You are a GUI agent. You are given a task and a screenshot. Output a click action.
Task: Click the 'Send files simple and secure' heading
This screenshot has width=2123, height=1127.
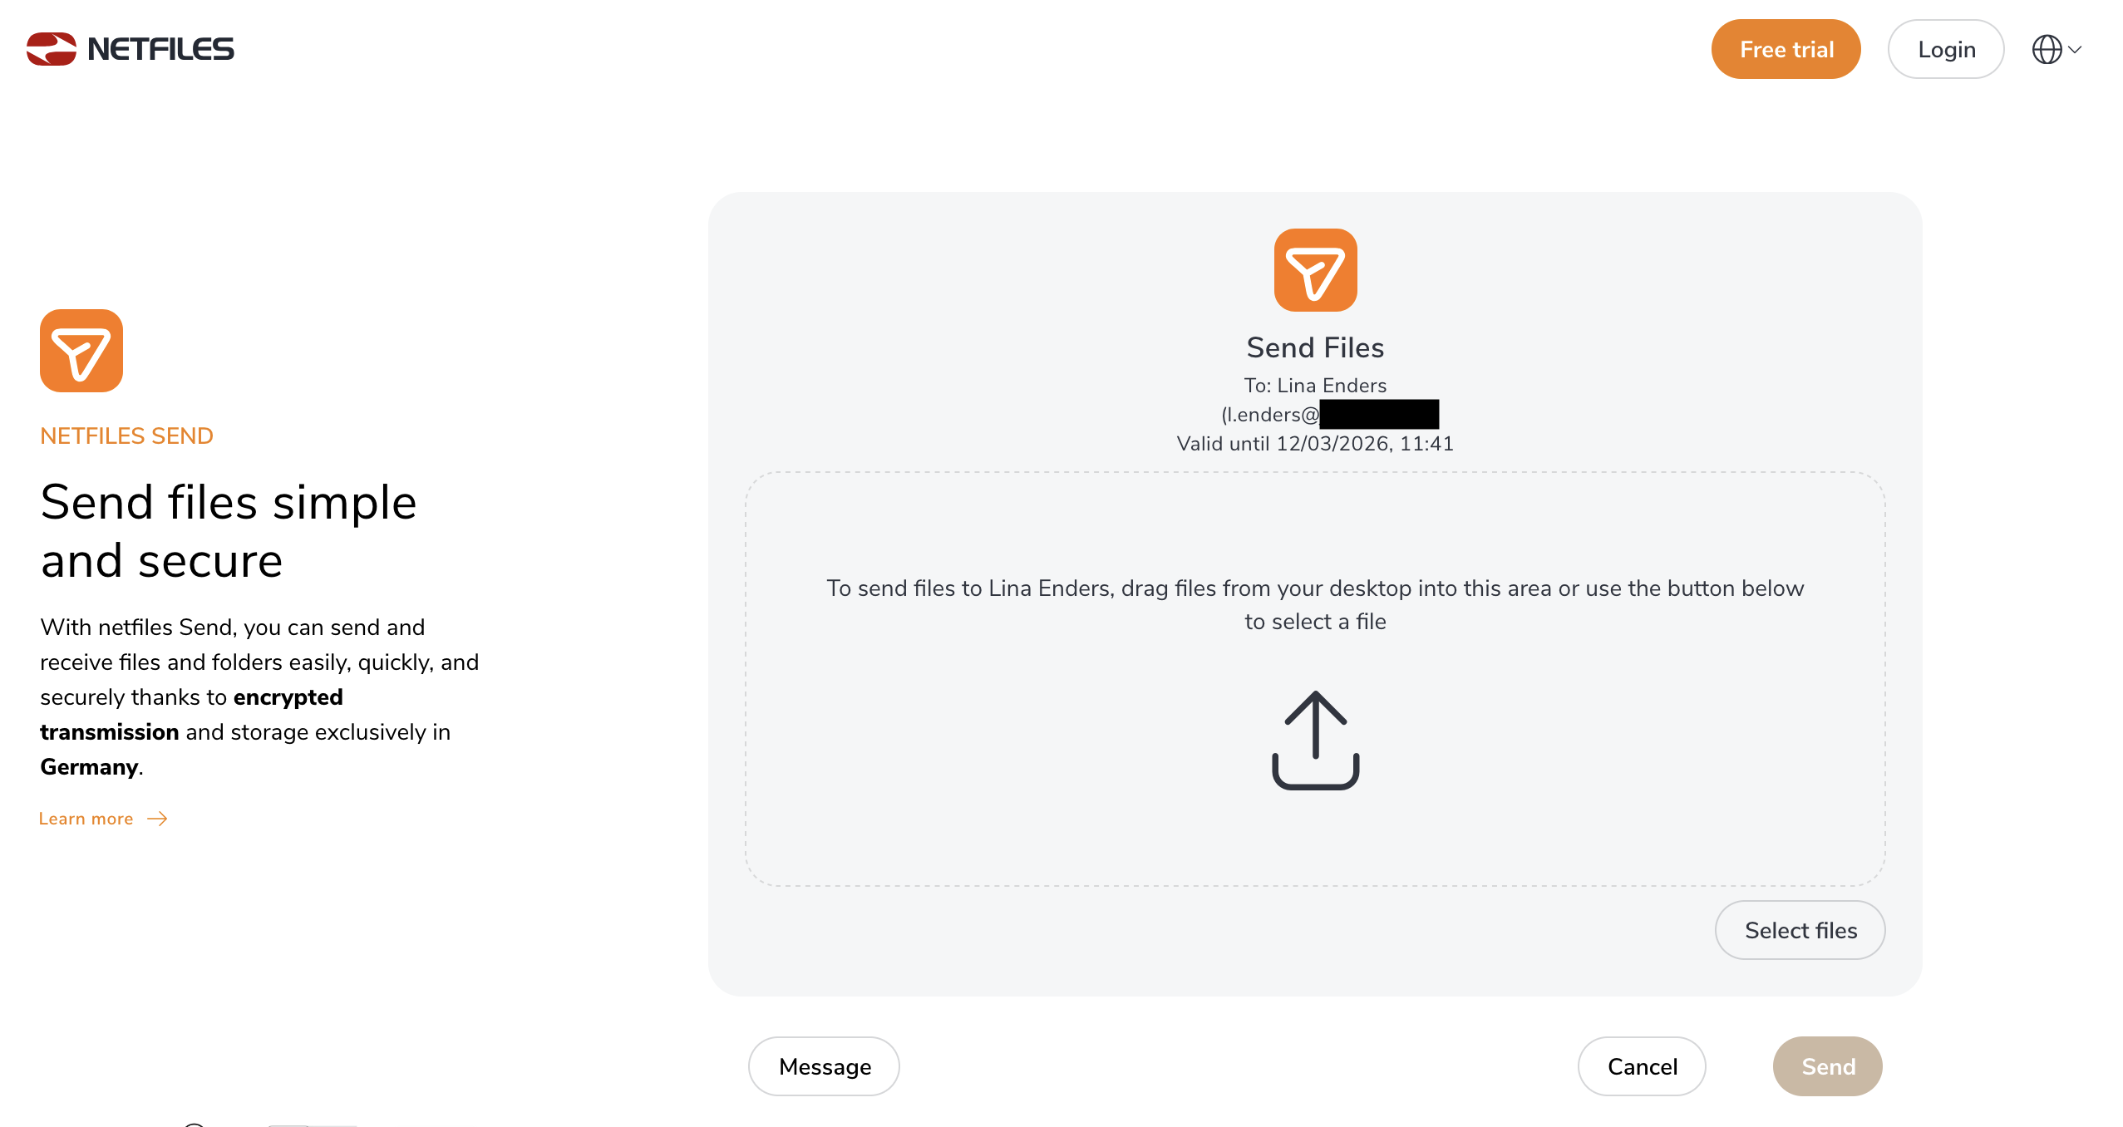[x=229, y=531]
